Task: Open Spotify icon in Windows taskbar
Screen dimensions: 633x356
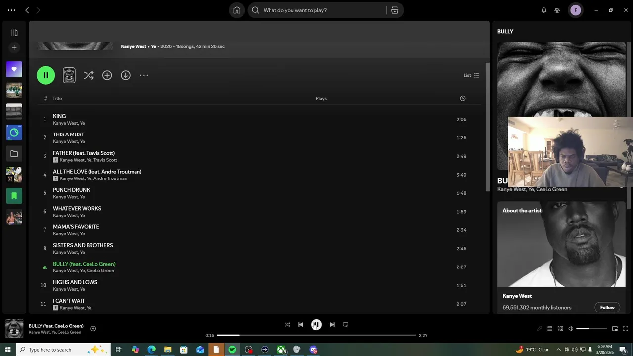Action: coord(232,350)
